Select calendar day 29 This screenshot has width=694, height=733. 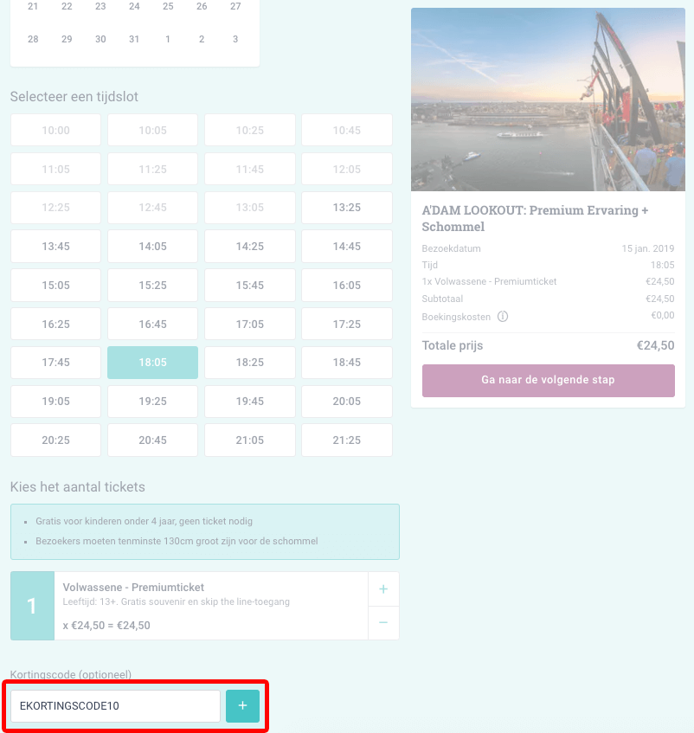coord(67,39)
